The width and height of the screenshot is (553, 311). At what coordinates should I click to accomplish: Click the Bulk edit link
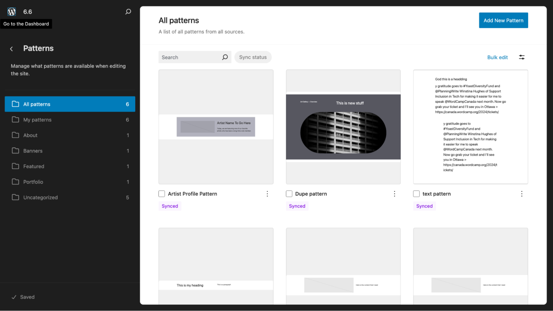pyautogui.click(x=497, y=57)
